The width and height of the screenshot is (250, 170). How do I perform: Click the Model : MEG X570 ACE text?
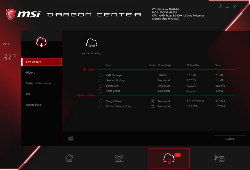[165, 19]
